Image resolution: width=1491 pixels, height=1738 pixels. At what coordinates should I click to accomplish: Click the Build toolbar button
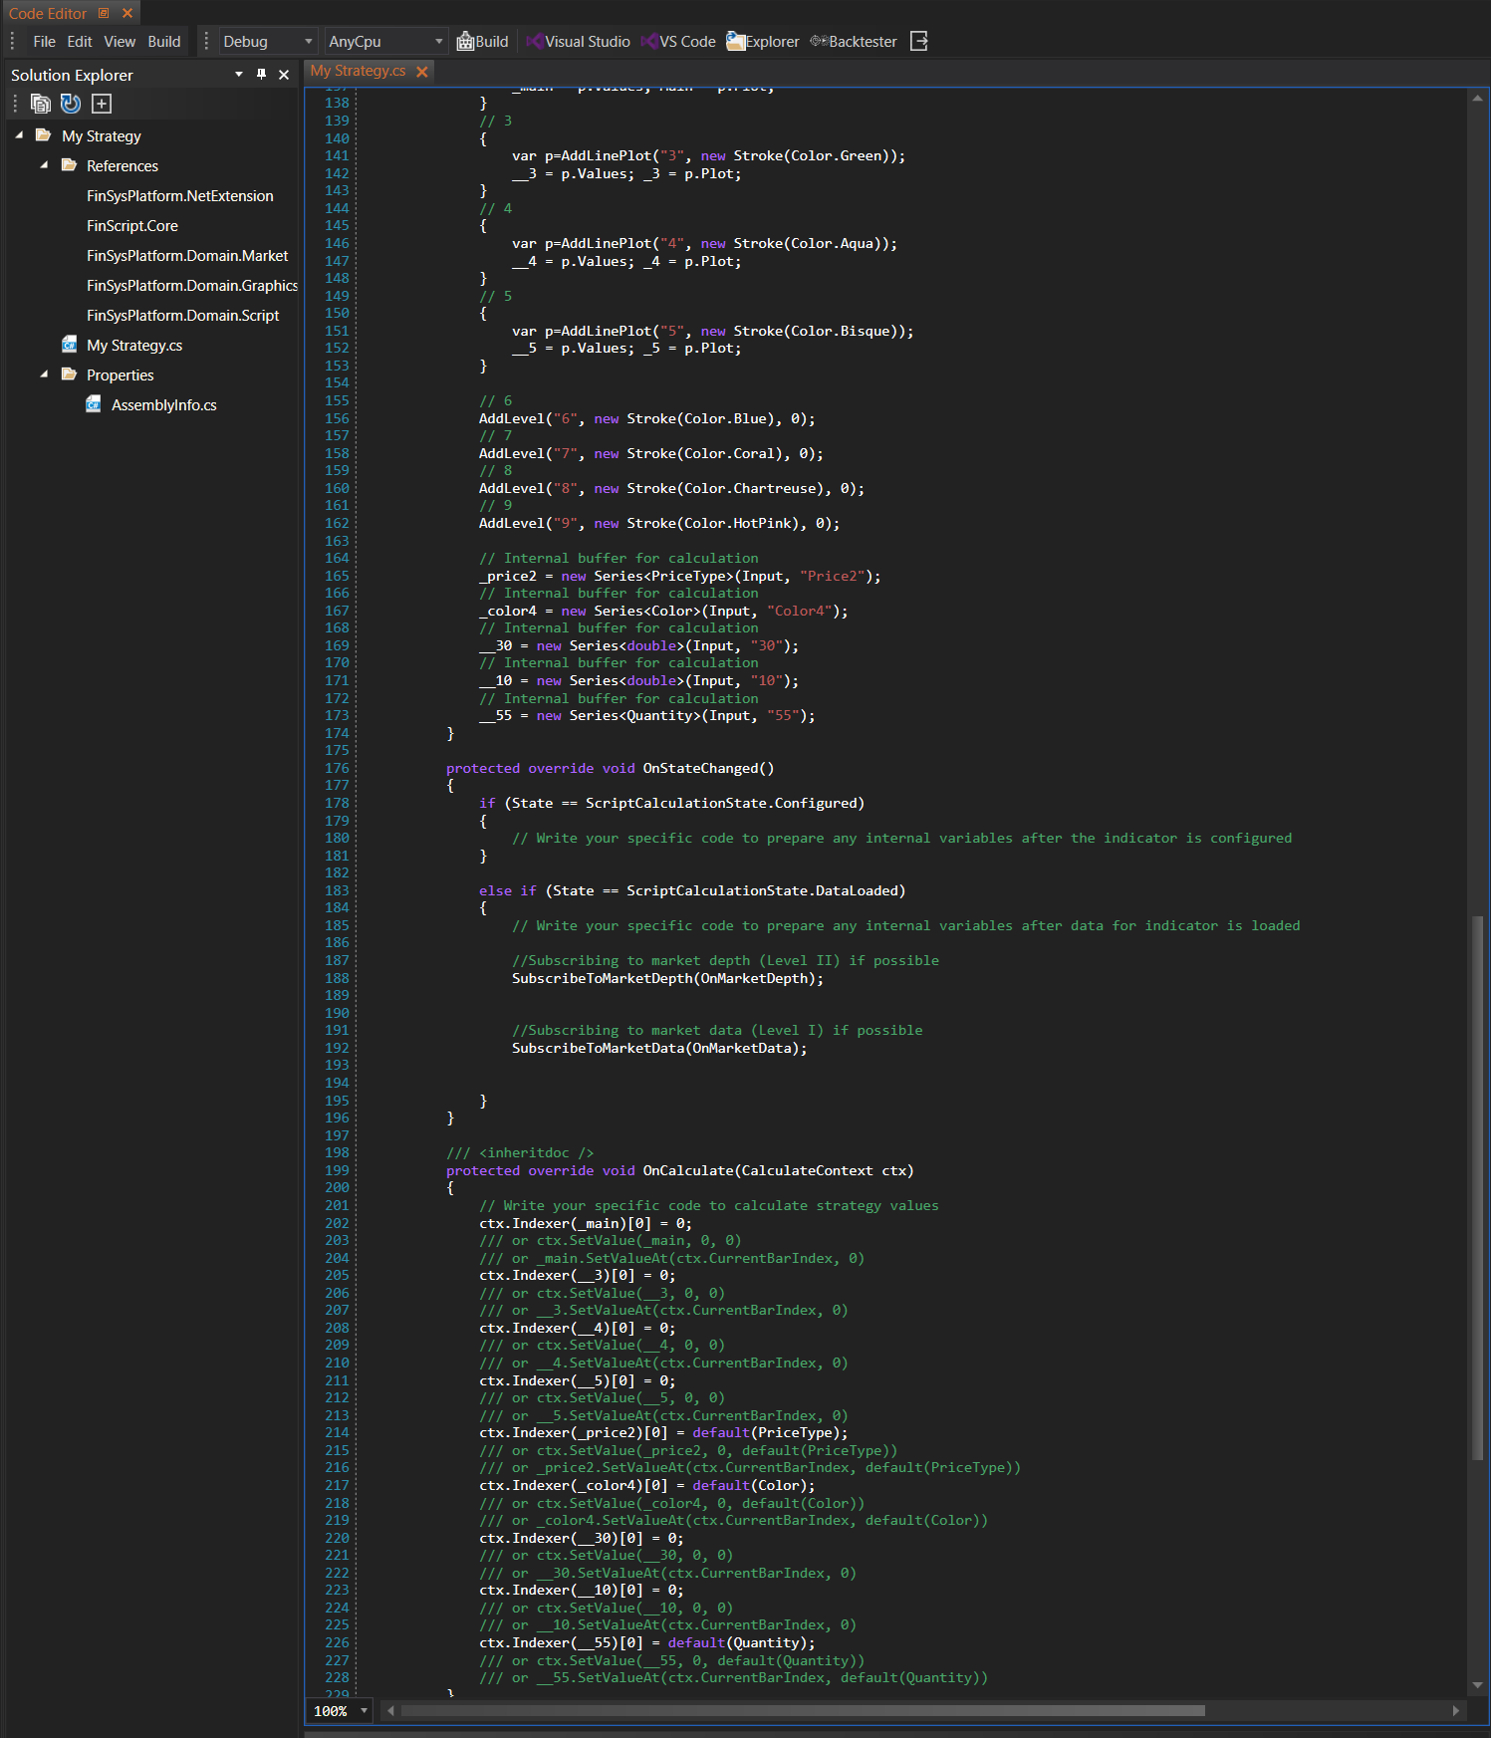point(482,42)
